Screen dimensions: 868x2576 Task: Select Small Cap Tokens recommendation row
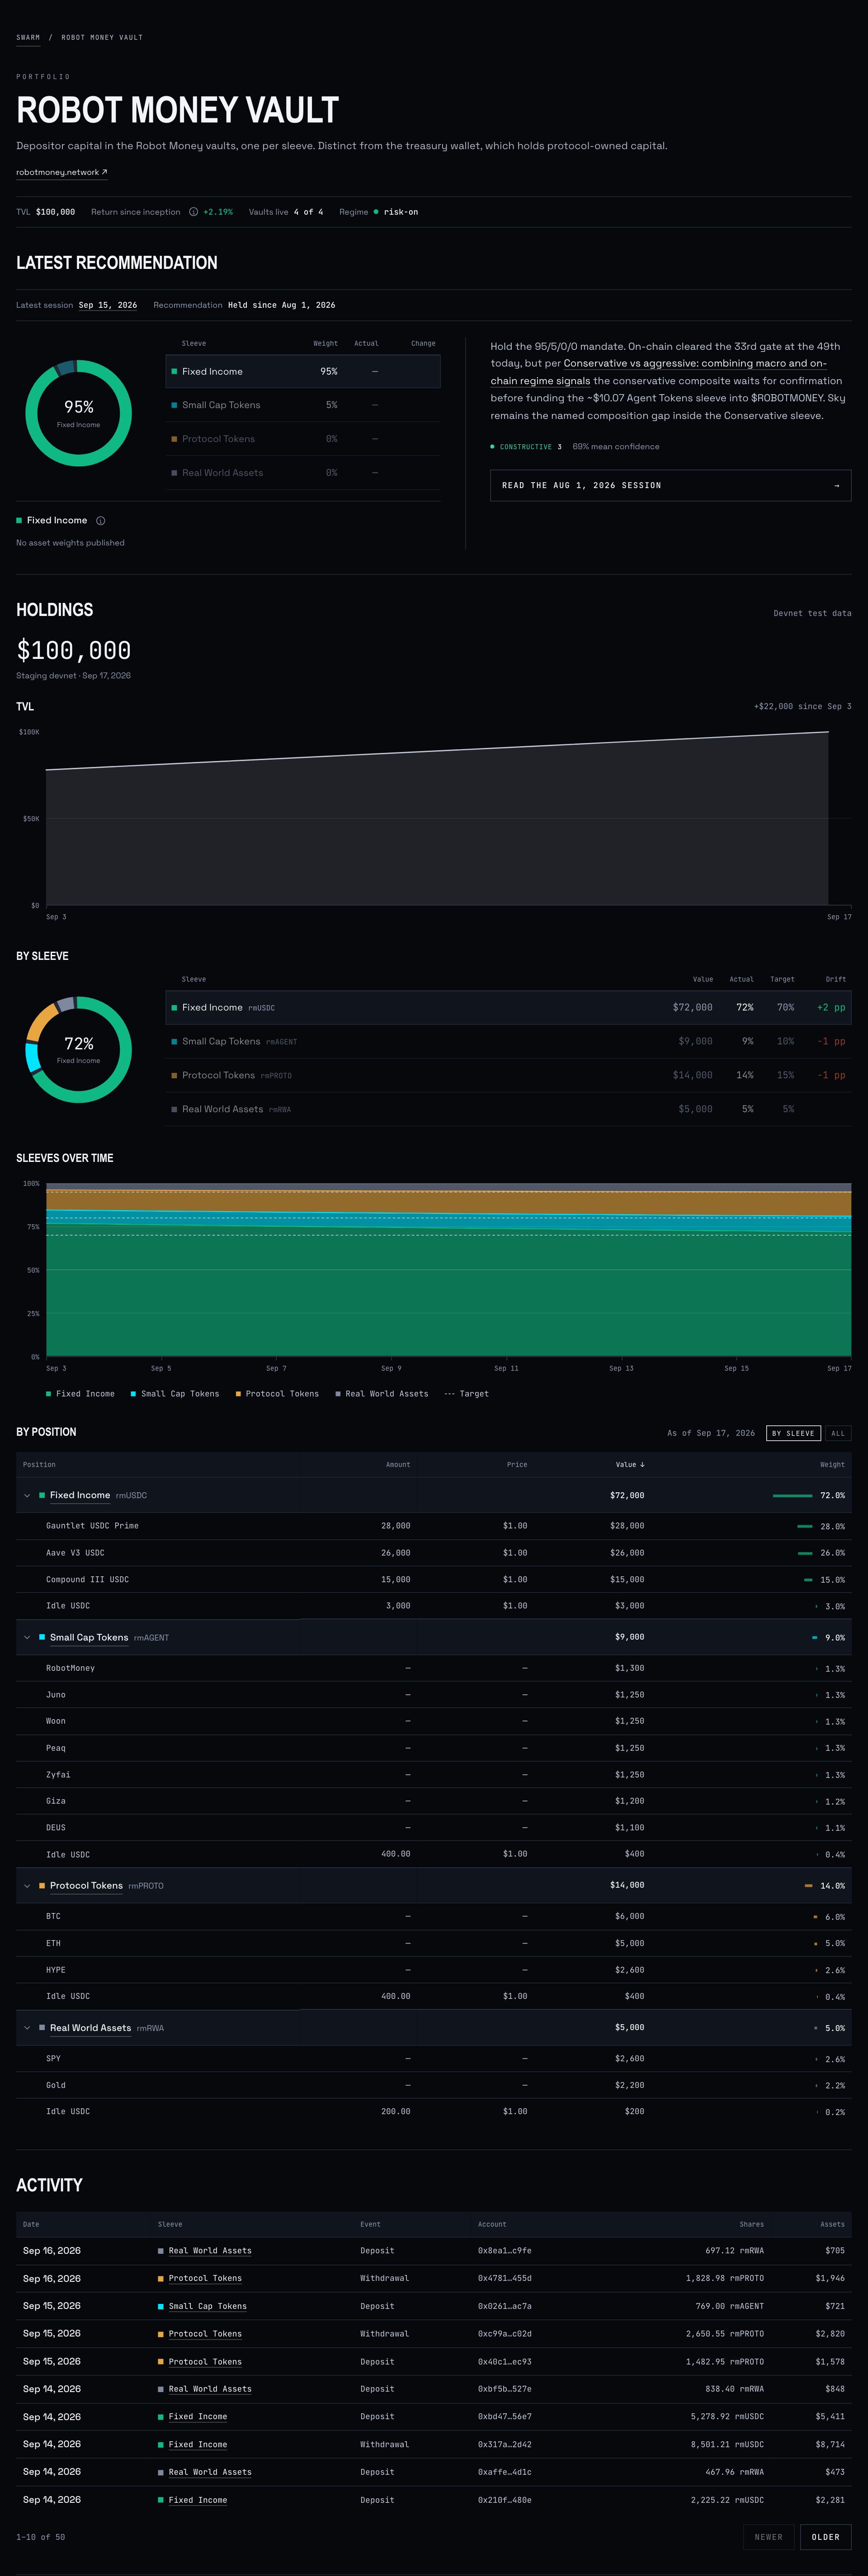coord(303,405)
